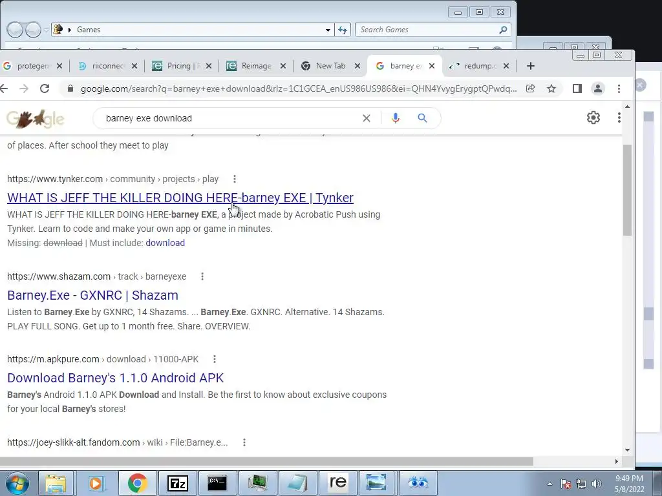
Task: Start voice search with the microphone
Action: [x=395, y=118]
